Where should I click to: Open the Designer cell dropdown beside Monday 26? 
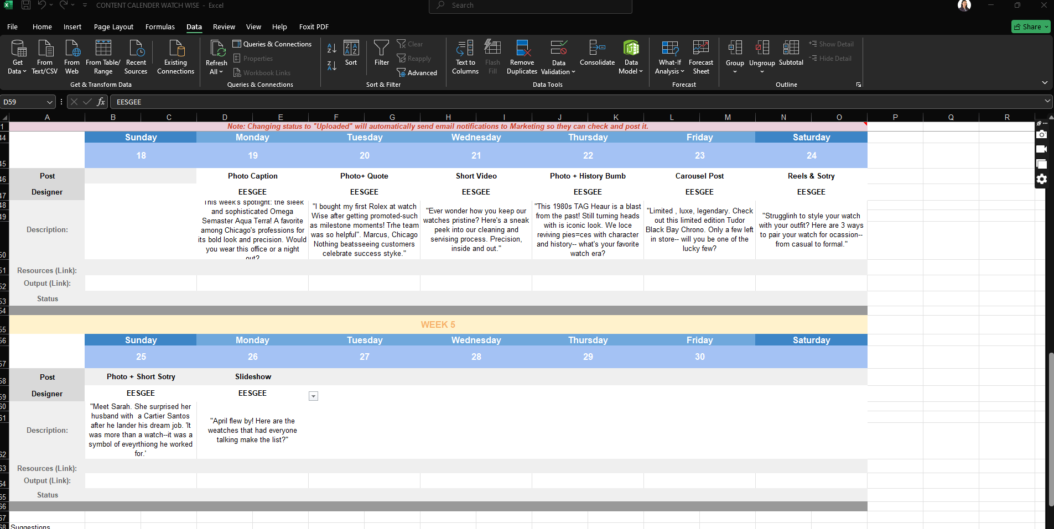pyautogui.click(x=313, y=396)
